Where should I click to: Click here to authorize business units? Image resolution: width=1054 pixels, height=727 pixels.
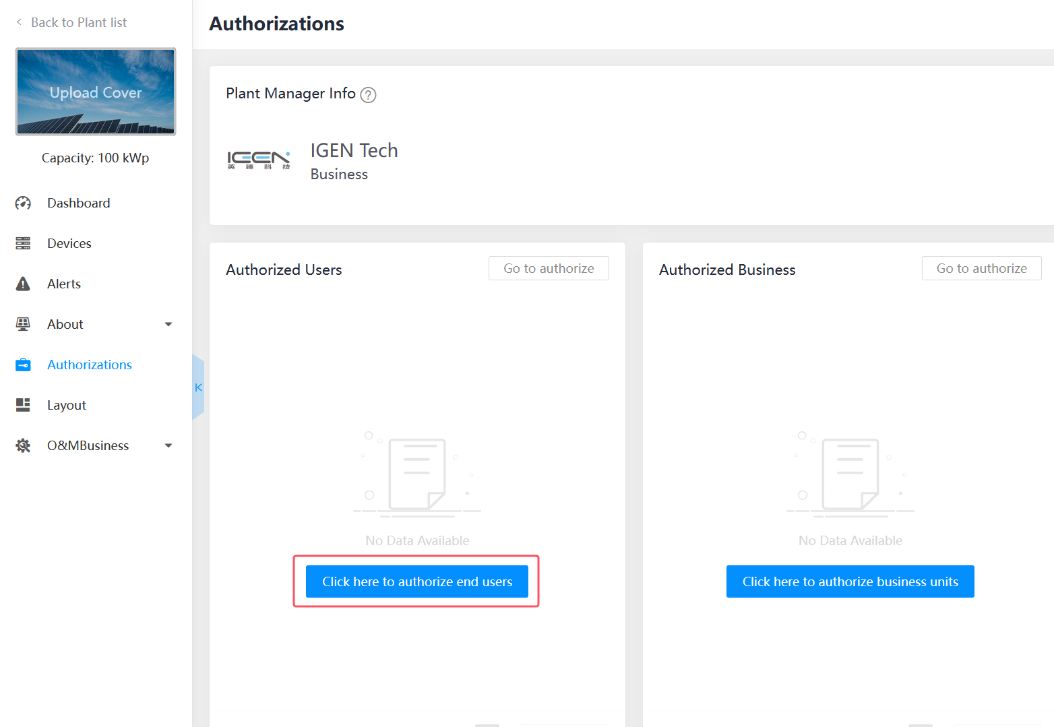coord(850,581)
